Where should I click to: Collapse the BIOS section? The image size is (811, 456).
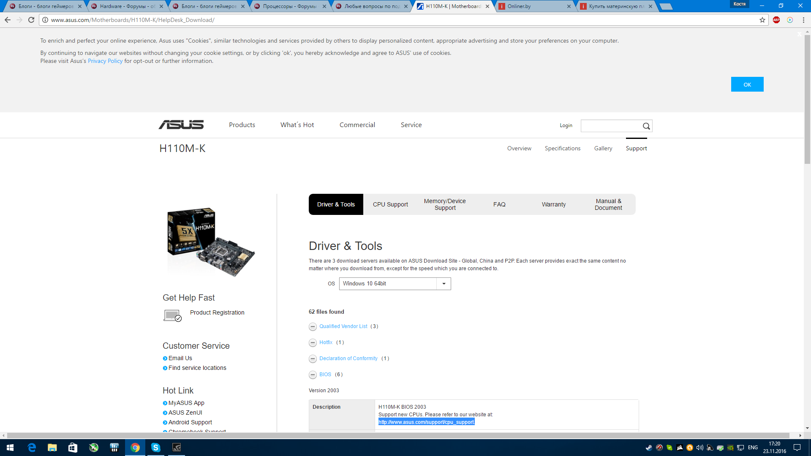pos(313,375)
